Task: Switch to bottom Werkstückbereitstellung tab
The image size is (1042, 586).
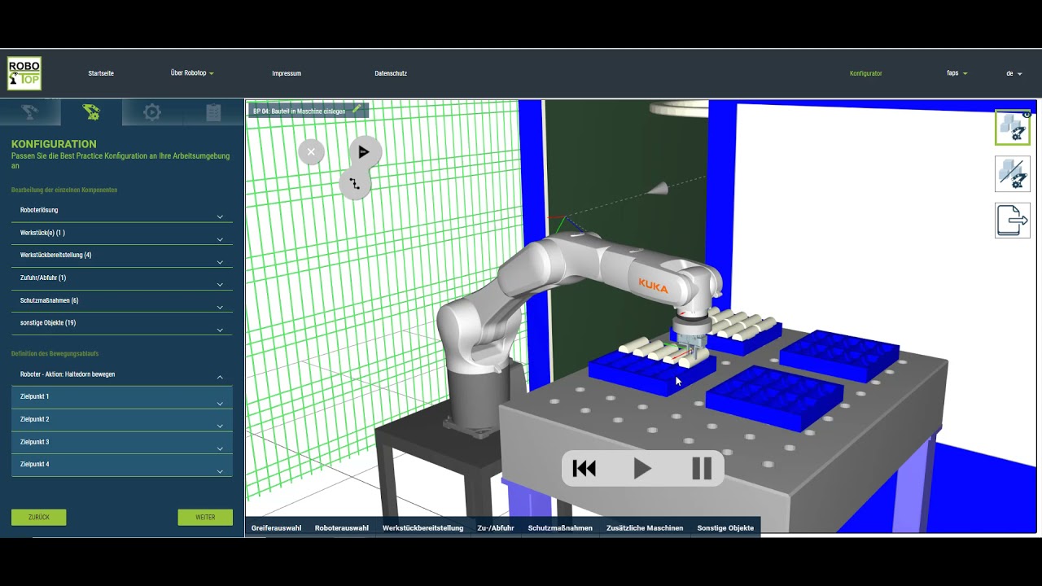Action: pos(422,528)
